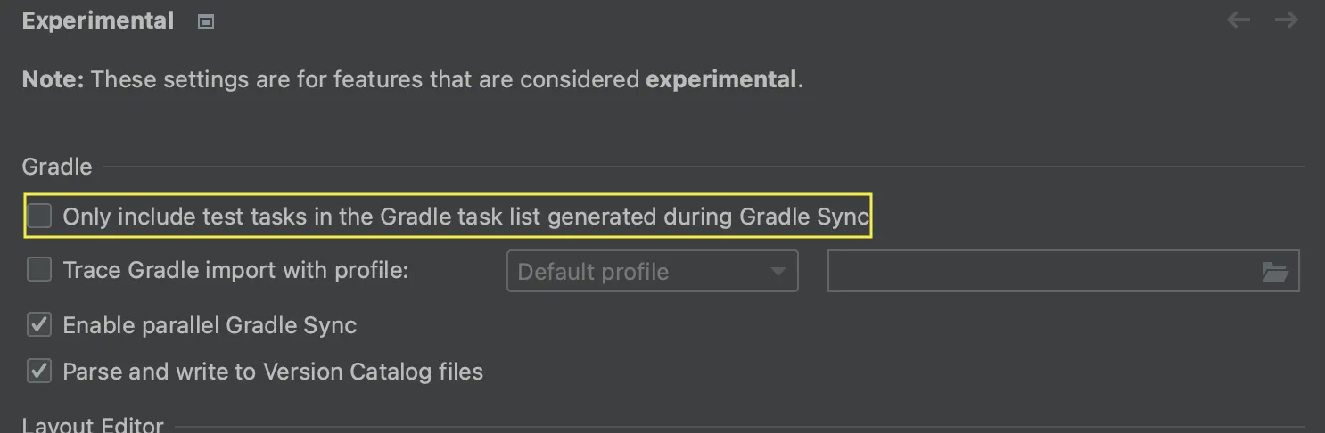1325x433 pixels.
Task: Click the 'Trace Gradle import with profile' label
Action: point(235,270)
